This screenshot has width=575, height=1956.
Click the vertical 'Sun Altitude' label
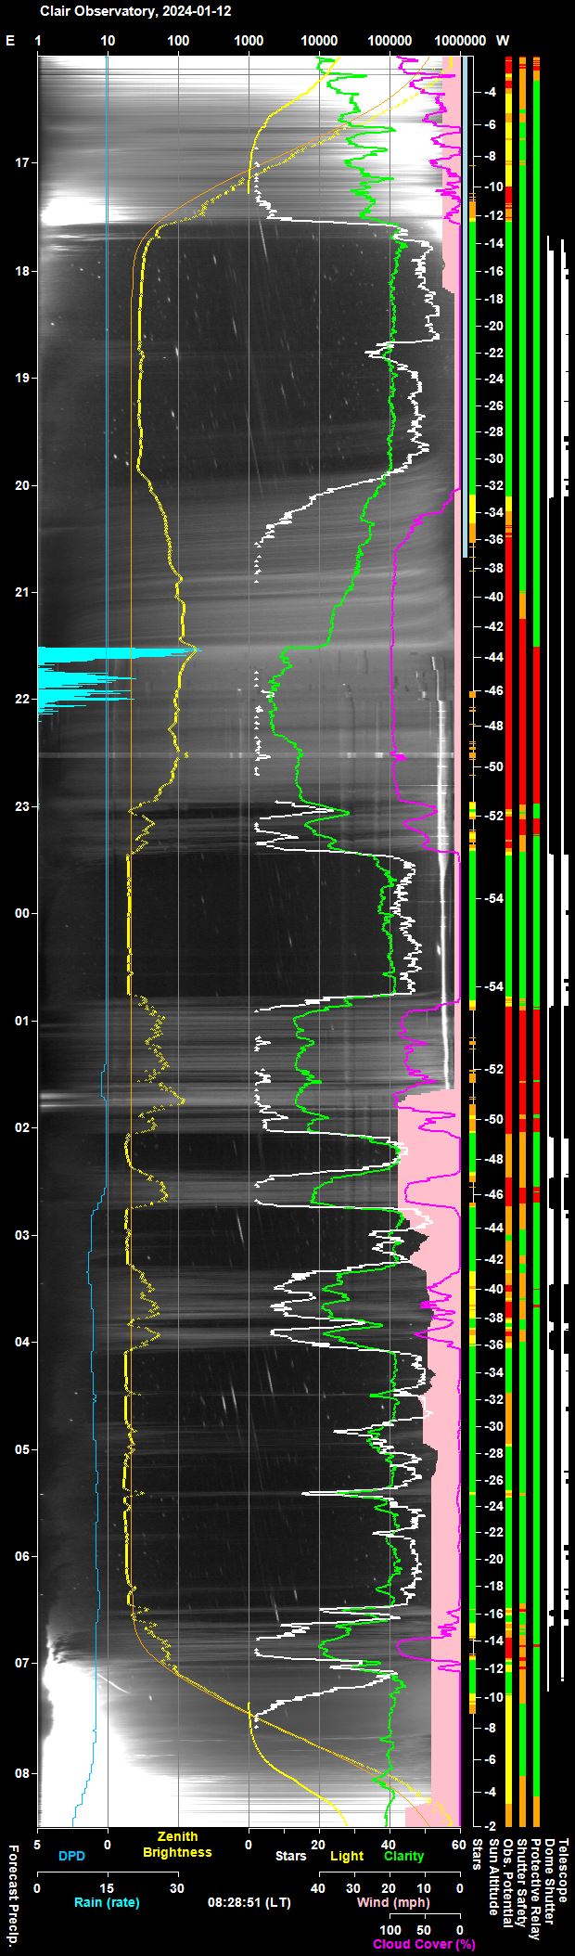493,1876
